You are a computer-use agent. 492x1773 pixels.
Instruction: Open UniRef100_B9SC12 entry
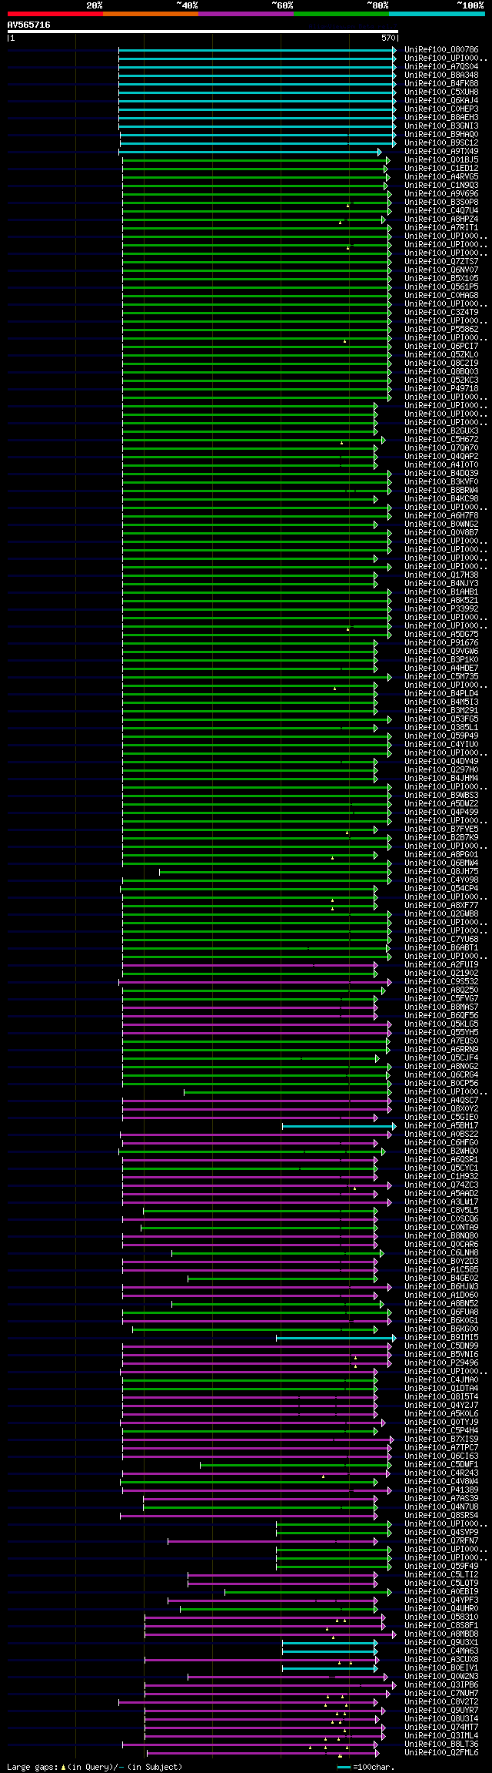click(441, 143)
